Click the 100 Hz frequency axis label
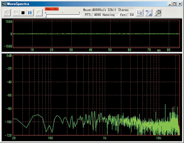This screenshot has width=184, height=143. coord(51,138)
